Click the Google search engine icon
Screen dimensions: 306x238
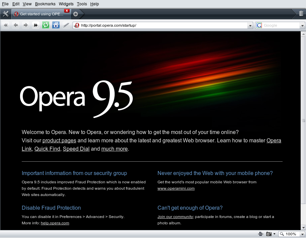(259, 25)
